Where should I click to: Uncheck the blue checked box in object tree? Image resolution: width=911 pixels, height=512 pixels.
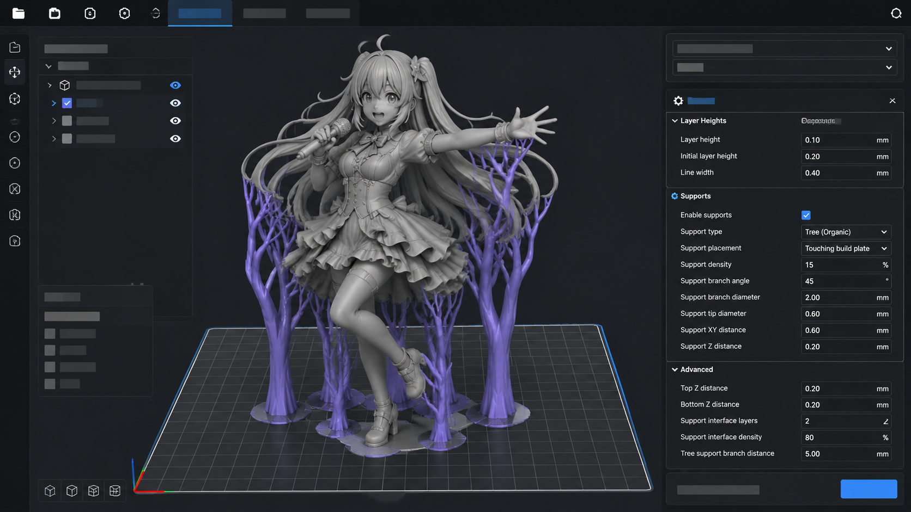pyautogui.click(x=67, y=103)
